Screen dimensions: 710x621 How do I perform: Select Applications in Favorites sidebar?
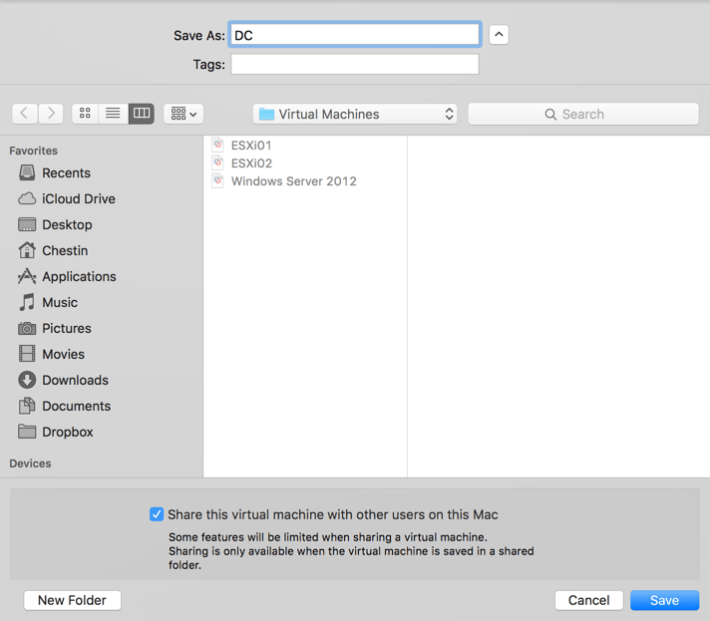point(79,277)
